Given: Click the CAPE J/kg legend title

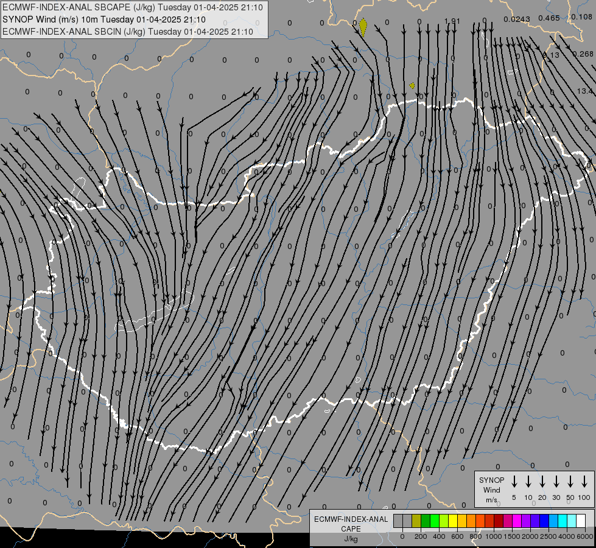Looking at the screenshot, I should pos(351,529).
